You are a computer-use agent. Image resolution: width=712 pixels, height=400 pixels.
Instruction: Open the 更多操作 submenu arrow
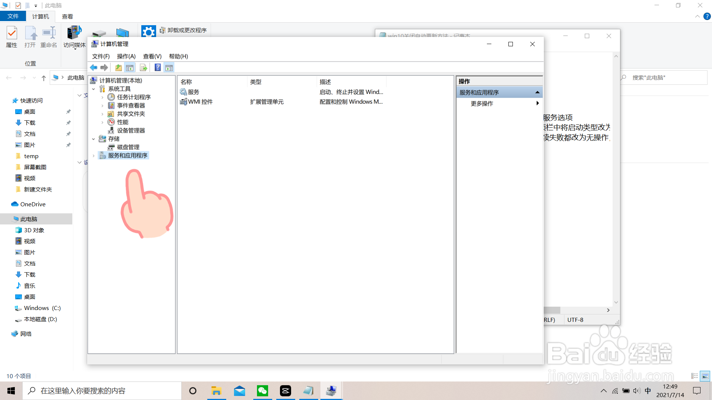pos(538,104)
